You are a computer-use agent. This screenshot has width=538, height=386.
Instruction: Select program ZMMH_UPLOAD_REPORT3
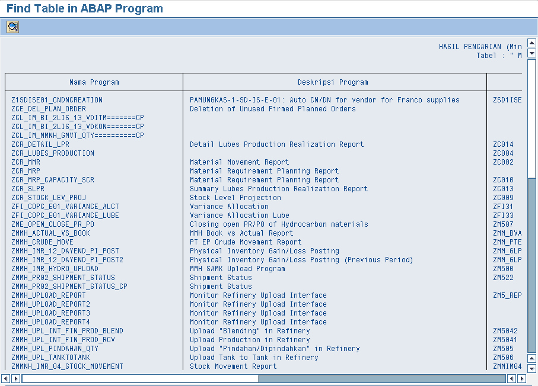51,313
